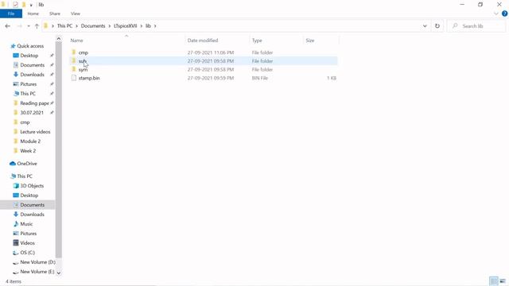Select the cmp folder in the file list
509x286 pixels.
[x=83, y=52]
